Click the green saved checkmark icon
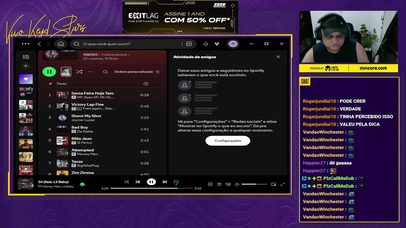This screenshot has height=228, width=406. [x=82, y=184]
